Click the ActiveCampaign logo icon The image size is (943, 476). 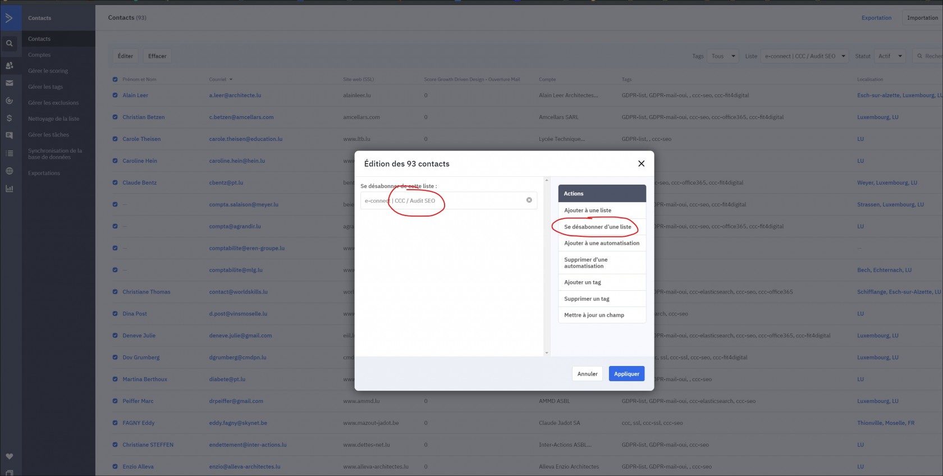(x=9, y=18)
